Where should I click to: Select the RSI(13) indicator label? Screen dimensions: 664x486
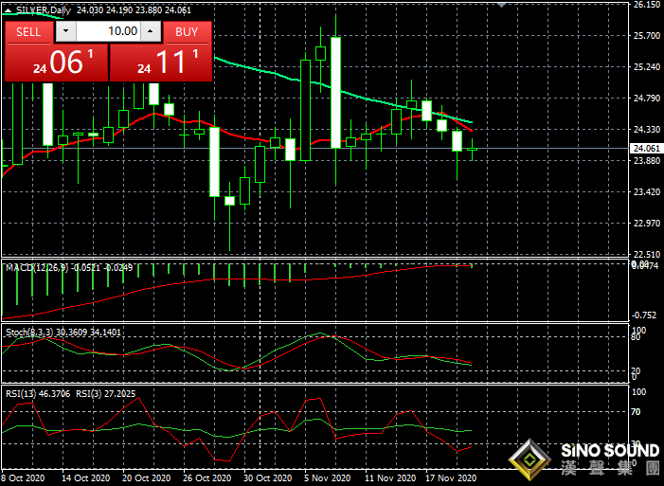(x=24, y=390)
